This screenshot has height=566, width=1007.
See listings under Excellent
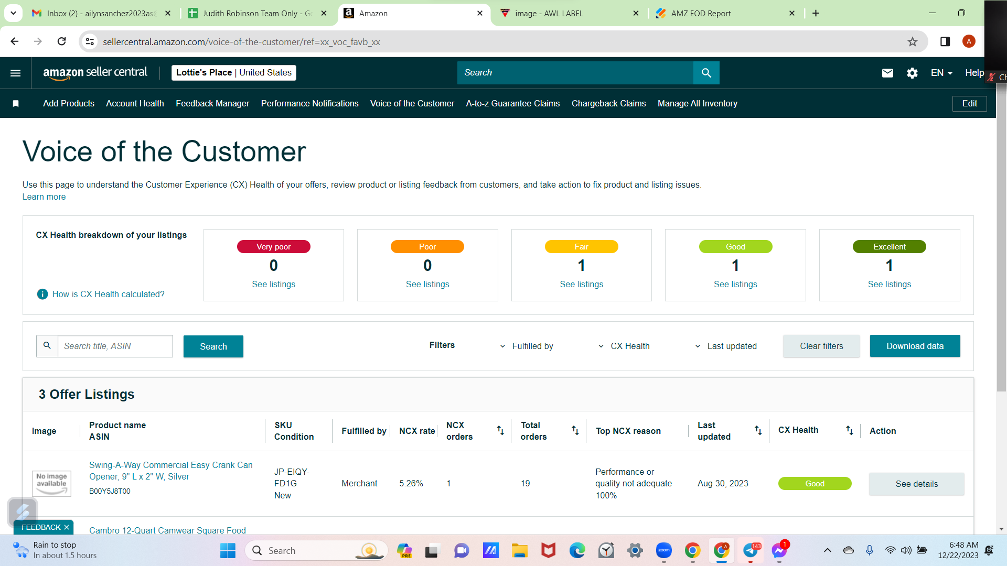pyautogui.click(x=889, y=285)
